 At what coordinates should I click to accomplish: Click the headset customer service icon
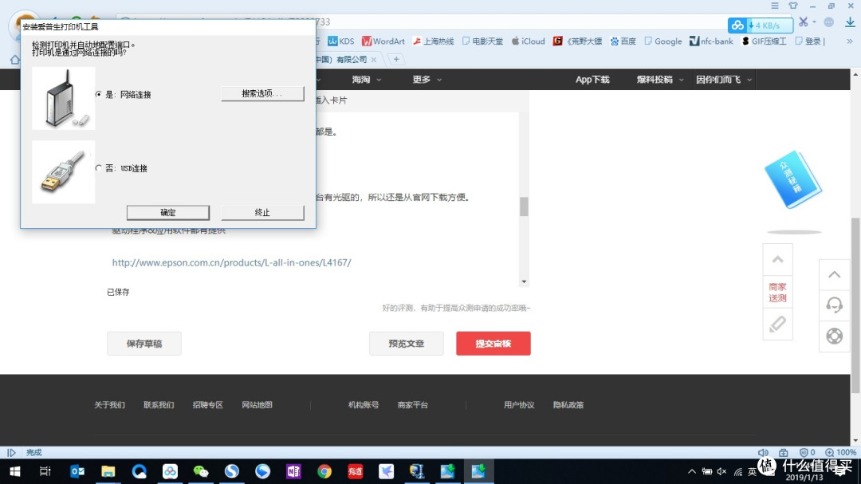pyautogui.click(x=834, y=305)
